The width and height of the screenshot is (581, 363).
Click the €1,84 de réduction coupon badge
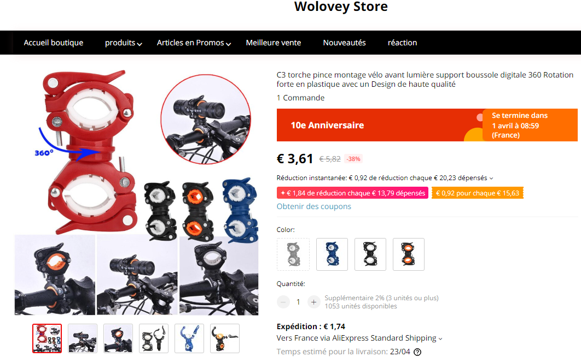click(352, 193)
